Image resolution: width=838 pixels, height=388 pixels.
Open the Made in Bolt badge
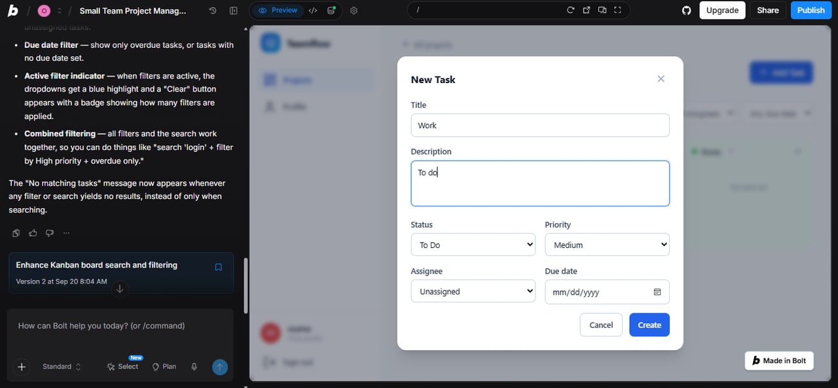(779, 361)
